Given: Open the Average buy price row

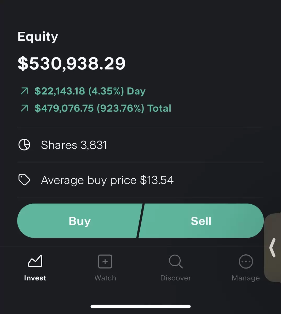Looking at the screenshot, I should tap(140, 180).
